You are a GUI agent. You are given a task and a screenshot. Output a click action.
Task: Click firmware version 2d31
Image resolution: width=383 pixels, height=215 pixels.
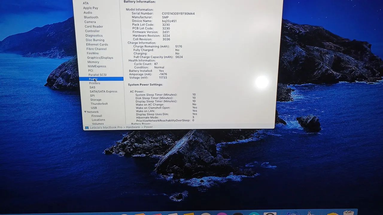(166, 32)
